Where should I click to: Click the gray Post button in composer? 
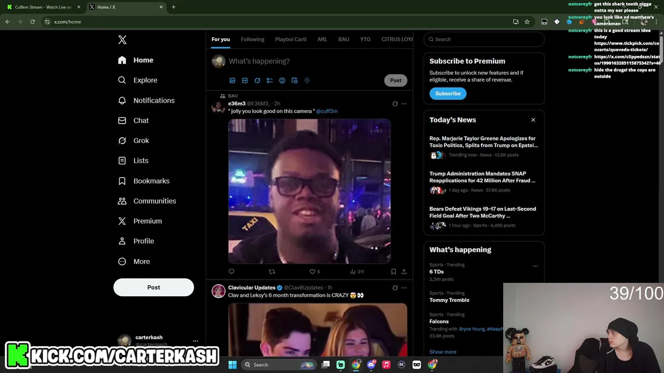tap(396, 80)
